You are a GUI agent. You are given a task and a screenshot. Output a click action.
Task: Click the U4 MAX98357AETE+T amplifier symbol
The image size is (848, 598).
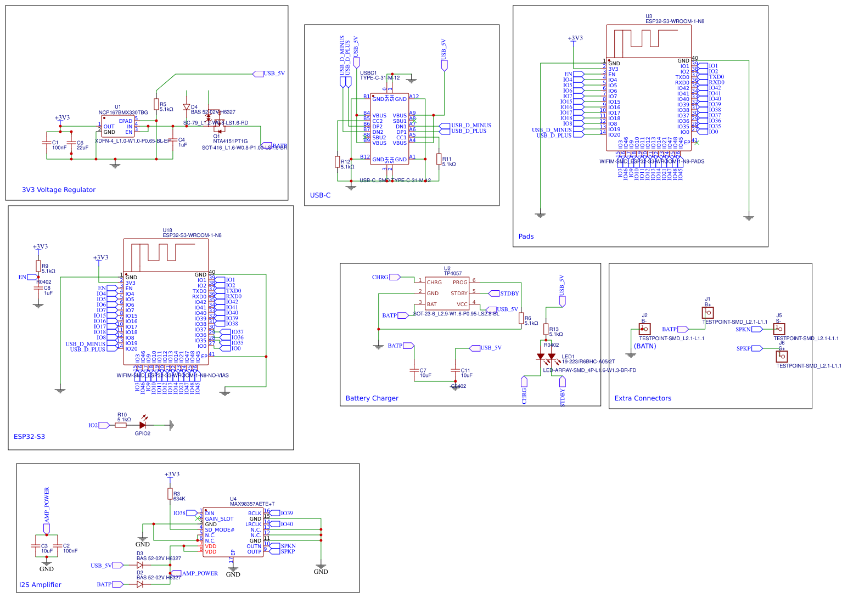click(233, 531)
